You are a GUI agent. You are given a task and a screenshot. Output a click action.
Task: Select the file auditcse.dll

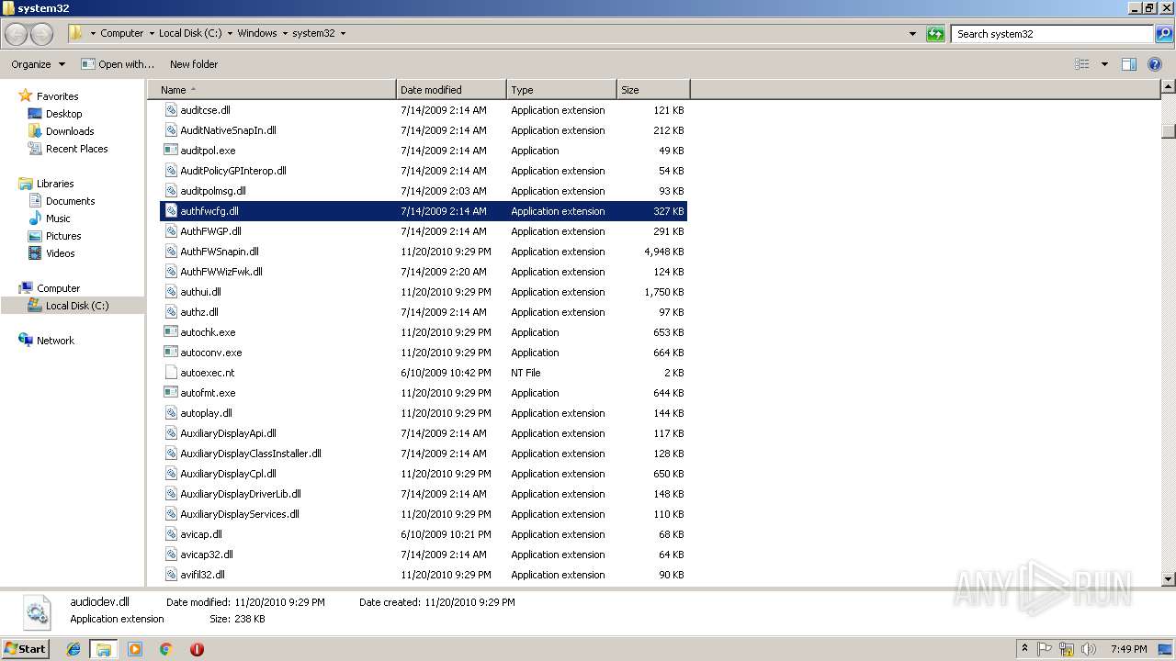point(424,110)
